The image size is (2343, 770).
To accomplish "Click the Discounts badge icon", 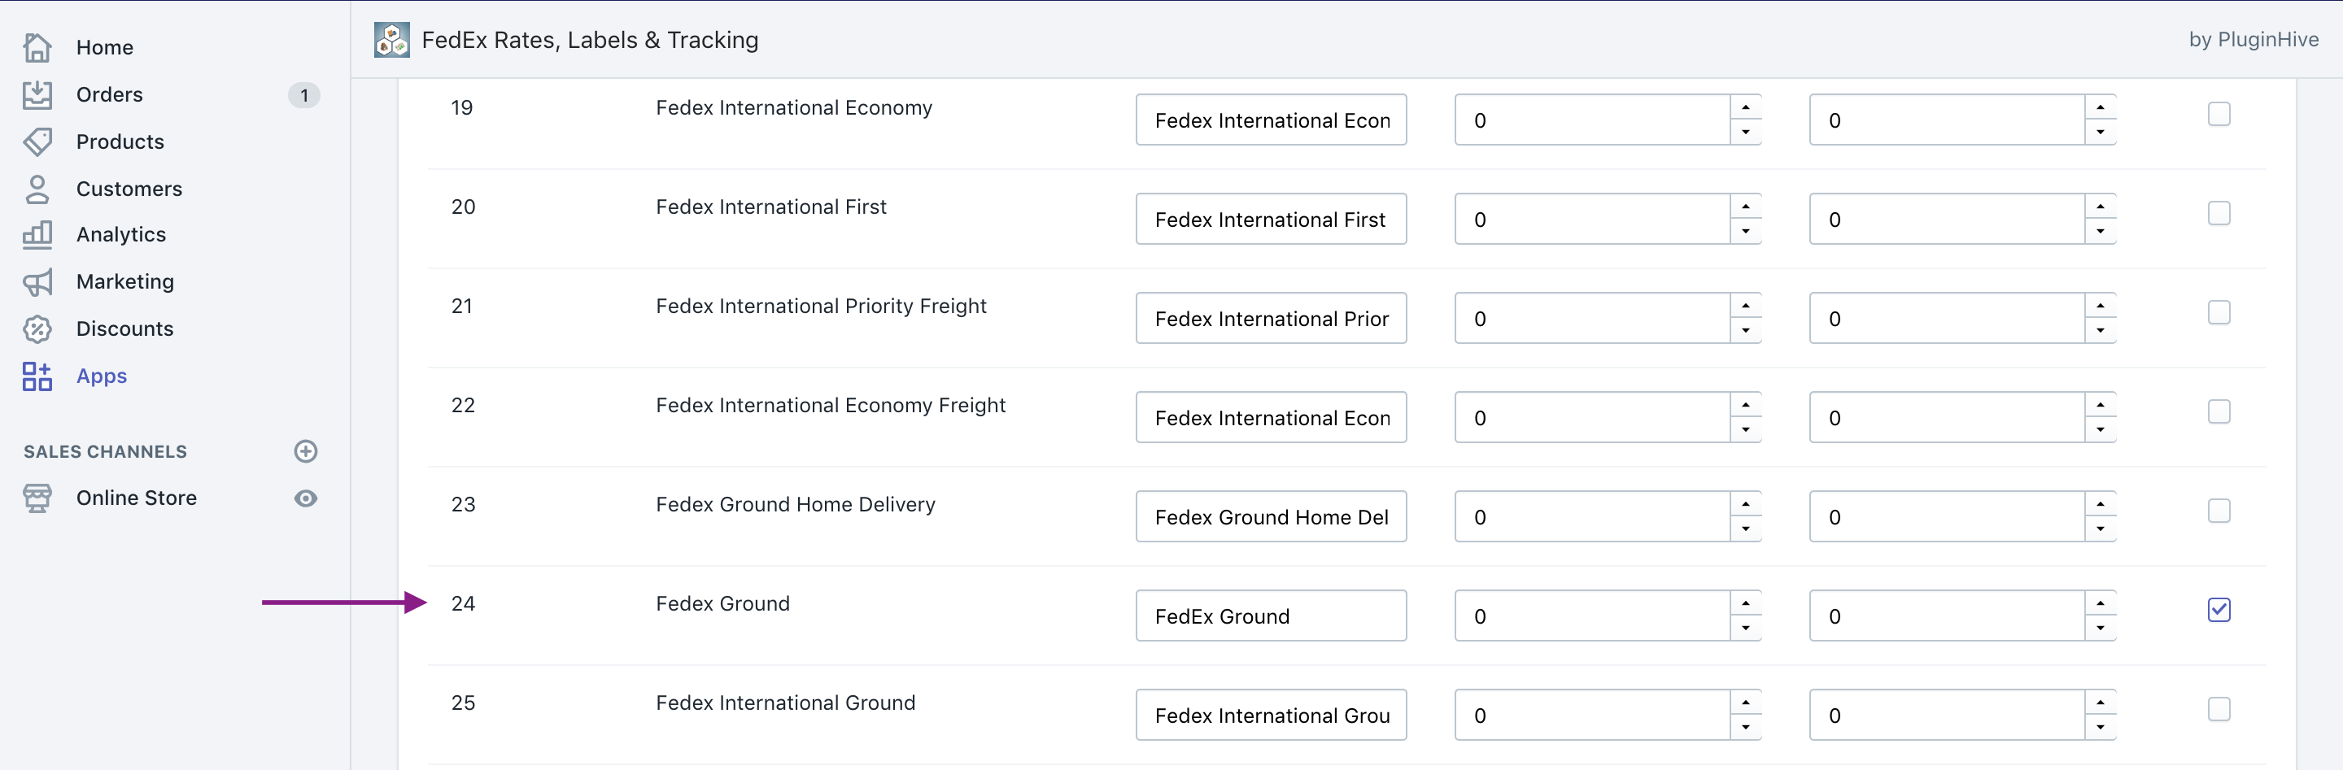I will tap(37, 329).
